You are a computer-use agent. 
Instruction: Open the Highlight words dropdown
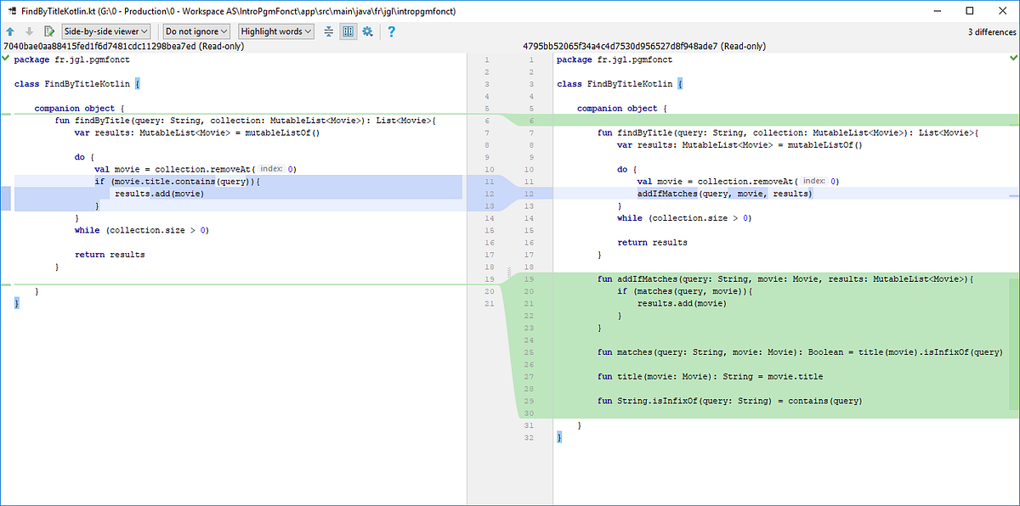click(275, 31)
